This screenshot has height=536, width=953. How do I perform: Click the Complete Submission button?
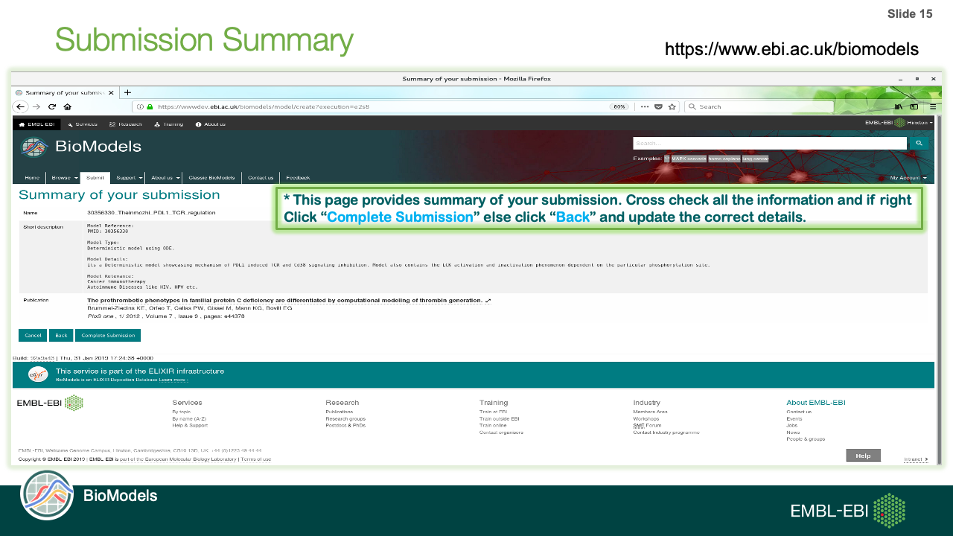tap(108, 336)
